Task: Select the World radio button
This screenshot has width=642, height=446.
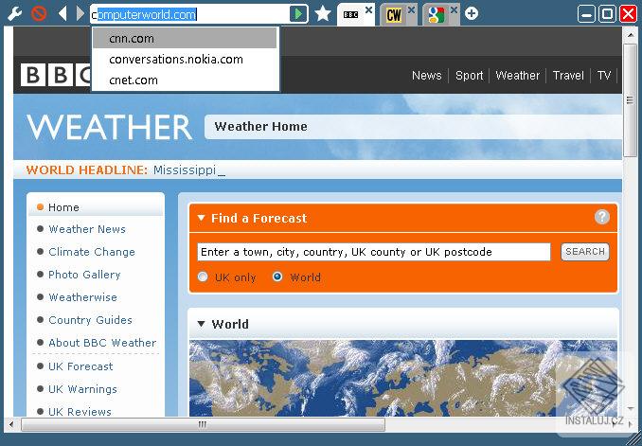Action: pyautogui.click(x=277, y=277)
